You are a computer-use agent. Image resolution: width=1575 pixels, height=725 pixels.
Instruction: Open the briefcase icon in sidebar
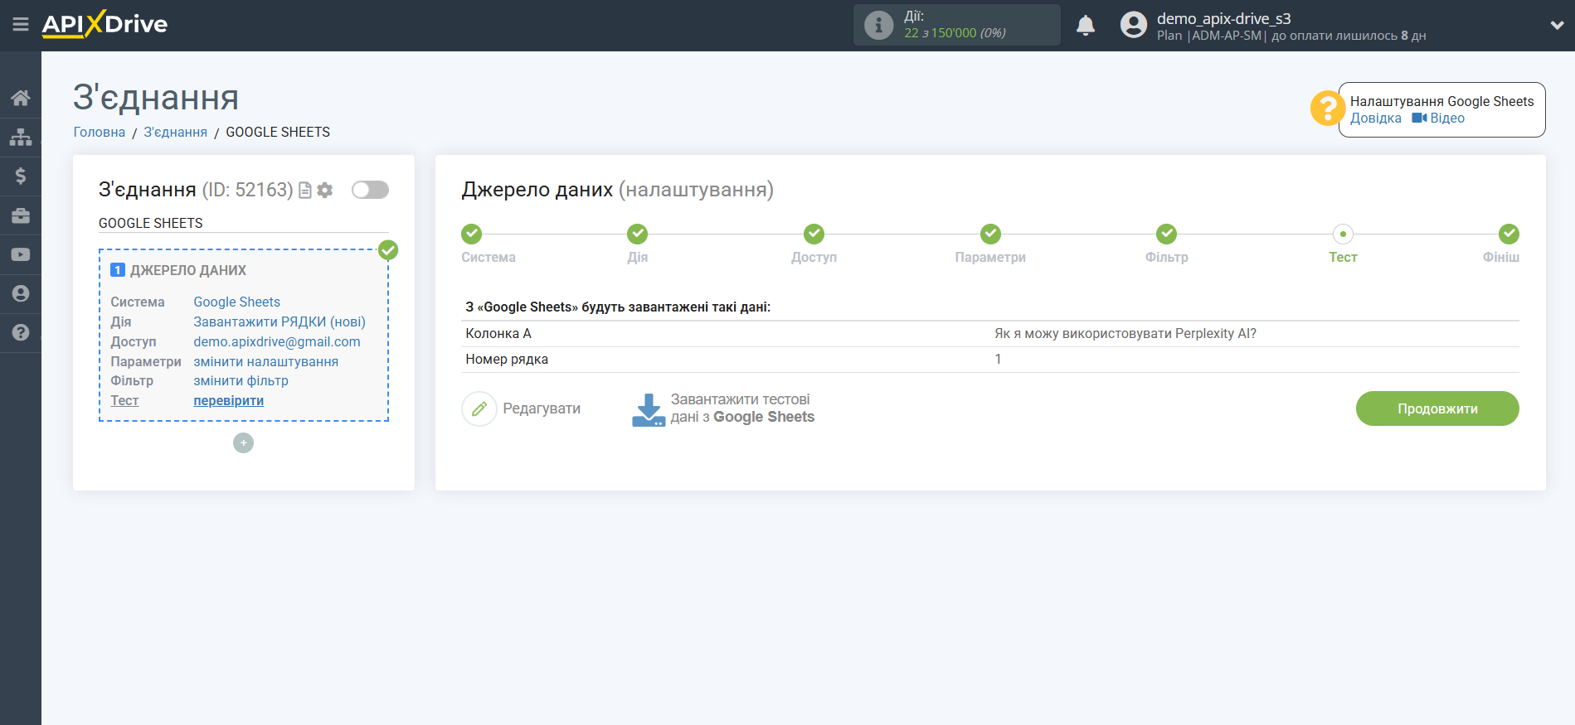(21, 215)
